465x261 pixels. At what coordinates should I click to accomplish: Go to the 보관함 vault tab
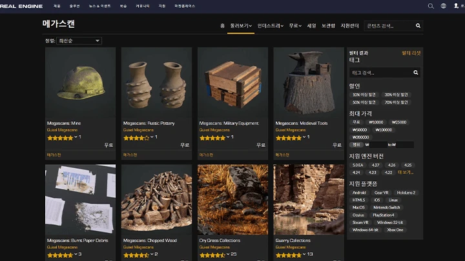click(328, 26)
